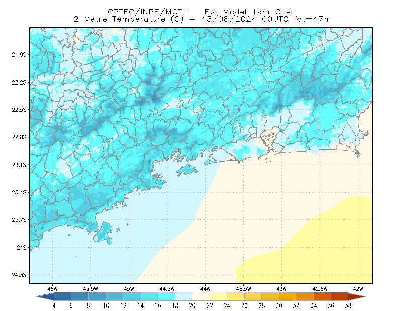Click the 43.5W longitude axis label
The image size is (402, 311).
tap(243, 289)
